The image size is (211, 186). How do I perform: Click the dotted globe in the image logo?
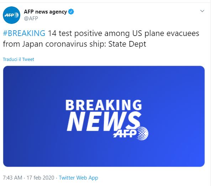point(143,133)
